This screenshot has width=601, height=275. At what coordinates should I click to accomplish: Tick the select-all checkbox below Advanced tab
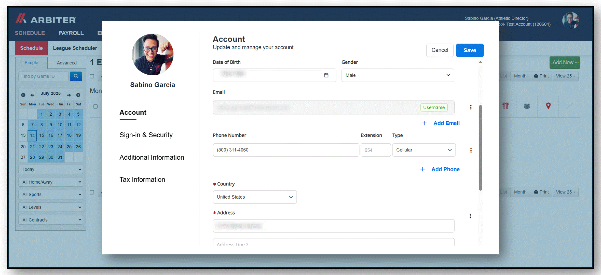tap(92, 76)
